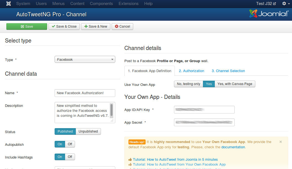Click the Joomla logo icon in top bar
The height and width of the screenshot is (169, 292).
pos(9,4)
